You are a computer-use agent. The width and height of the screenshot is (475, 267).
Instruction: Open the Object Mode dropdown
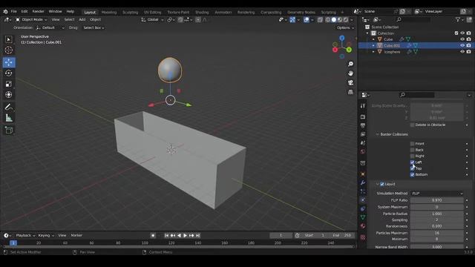31,19
